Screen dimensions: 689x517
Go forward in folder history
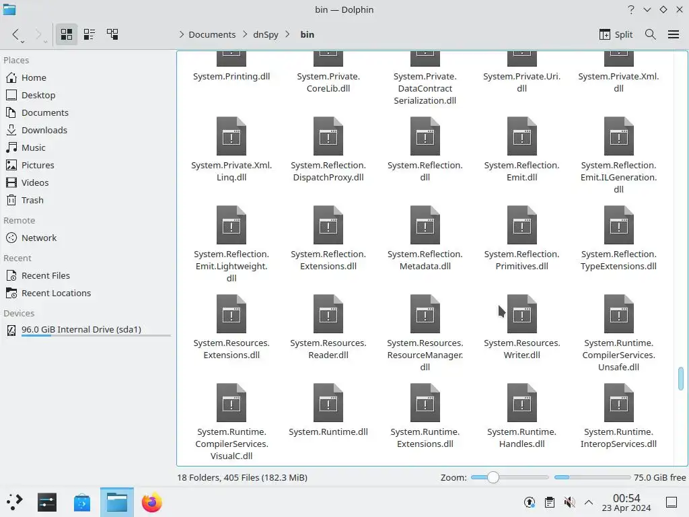click(38, 34)
